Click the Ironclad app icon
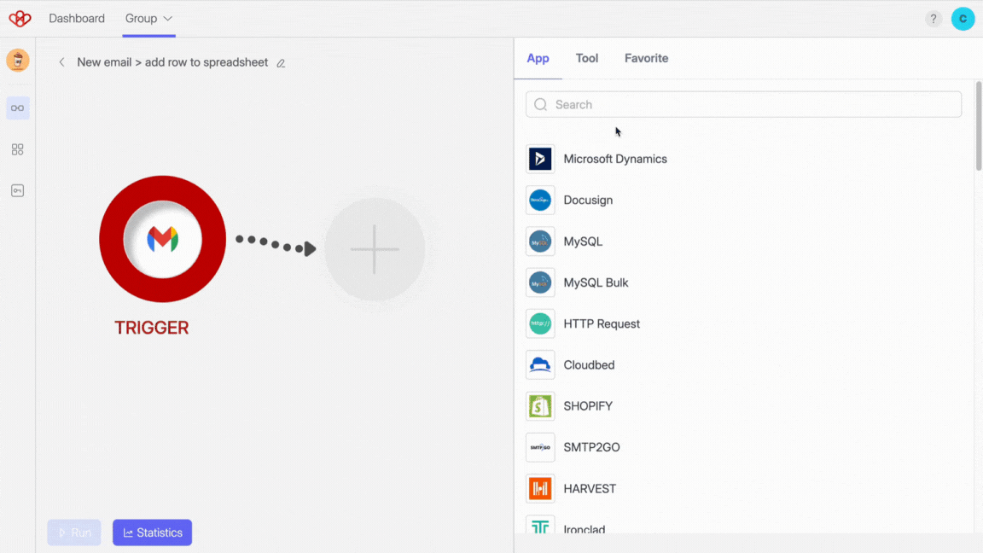Image resolution: width=983 pixels, height=553 pixels. [x=540, y=525]
